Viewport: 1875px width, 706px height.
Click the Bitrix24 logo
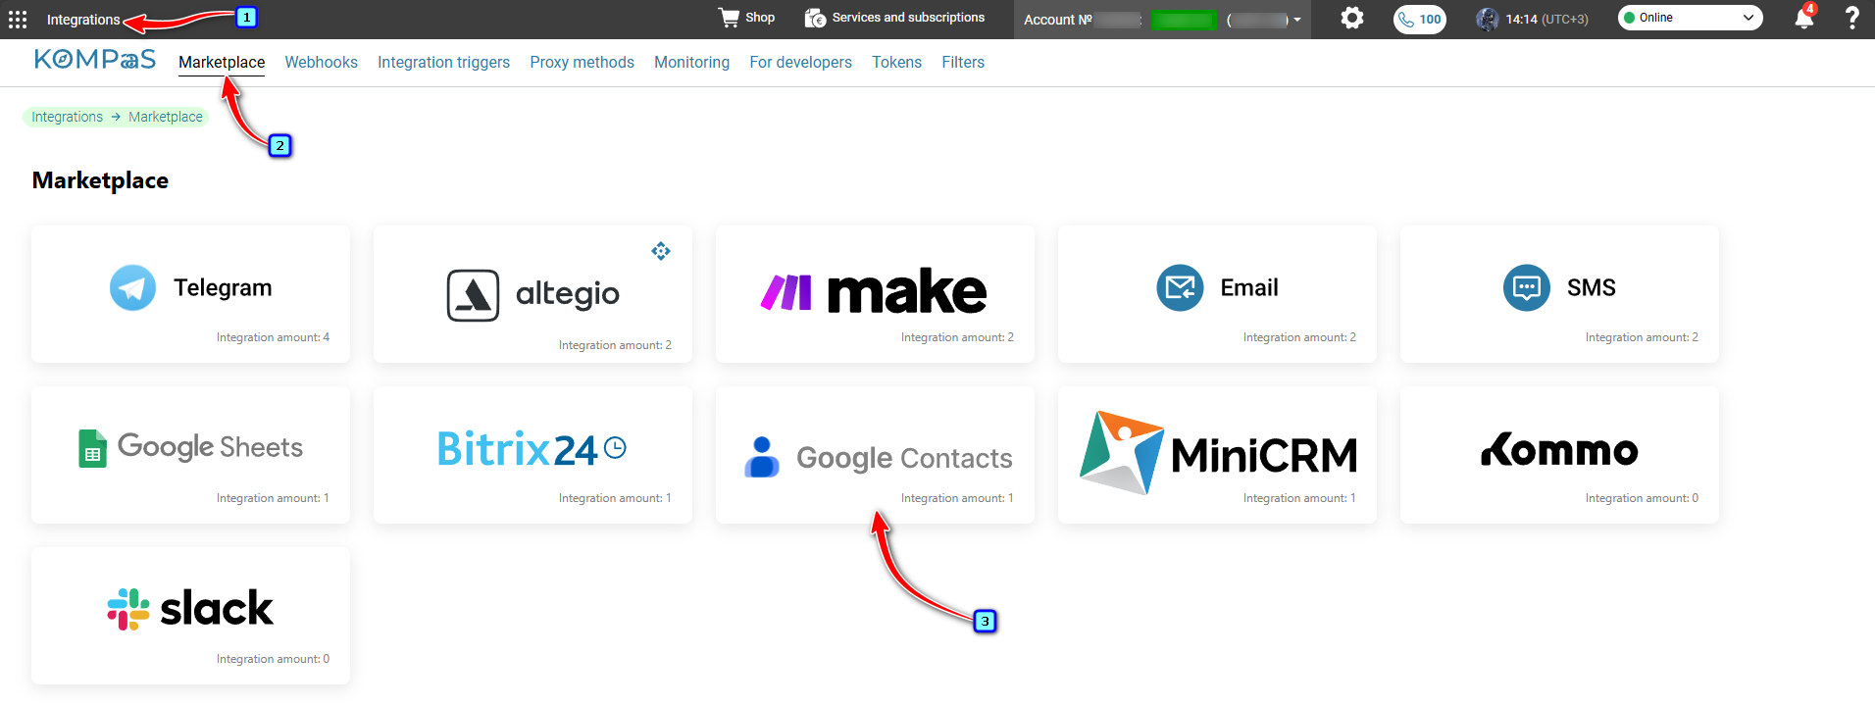pyautogui.click(x=532, y=449)
